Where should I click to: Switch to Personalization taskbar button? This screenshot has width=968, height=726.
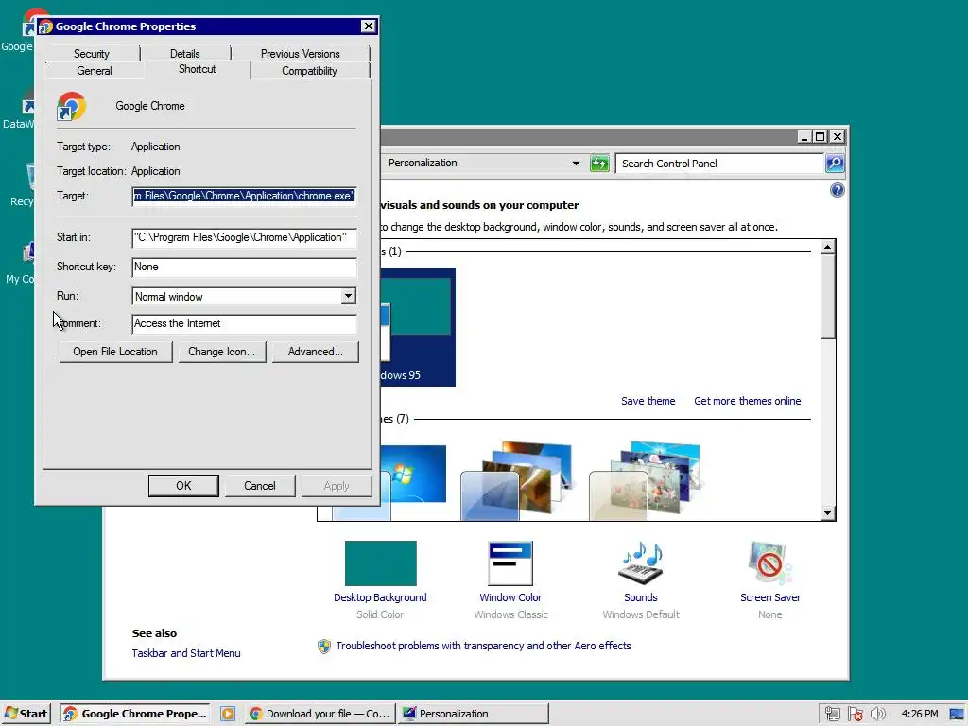coord(473,714)
